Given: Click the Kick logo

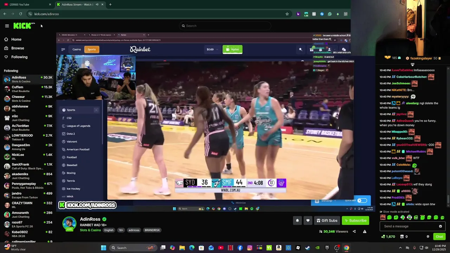Looking at the screenshot, I should 24,26.
